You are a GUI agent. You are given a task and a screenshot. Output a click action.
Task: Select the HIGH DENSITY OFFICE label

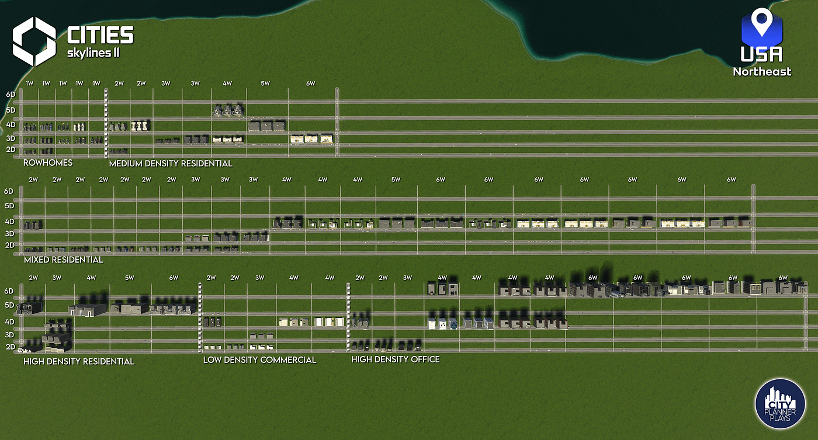396,359
